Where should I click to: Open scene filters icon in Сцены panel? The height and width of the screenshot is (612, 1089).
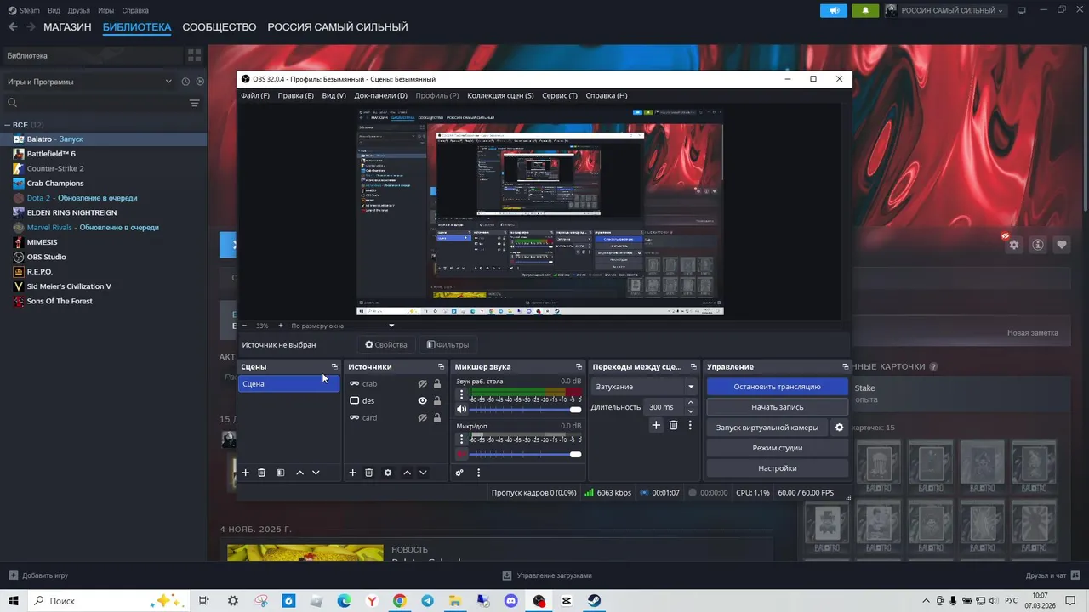[281, 473]
